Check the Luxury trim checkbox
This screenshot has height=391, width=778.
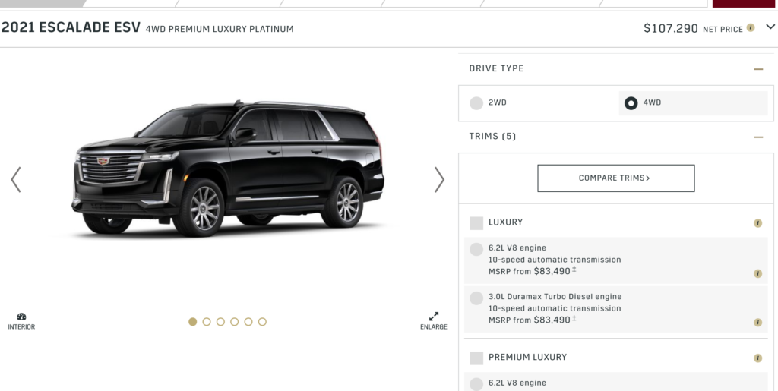point(476,223)
